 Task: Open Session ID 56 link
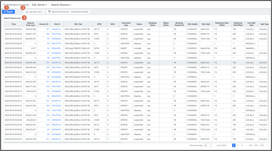coord(47,48)
